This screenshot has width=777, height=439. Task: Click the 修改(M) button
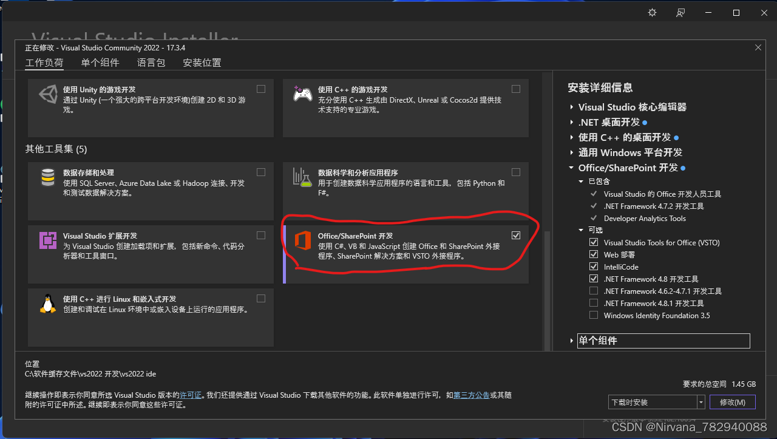(x=733, y=402)
